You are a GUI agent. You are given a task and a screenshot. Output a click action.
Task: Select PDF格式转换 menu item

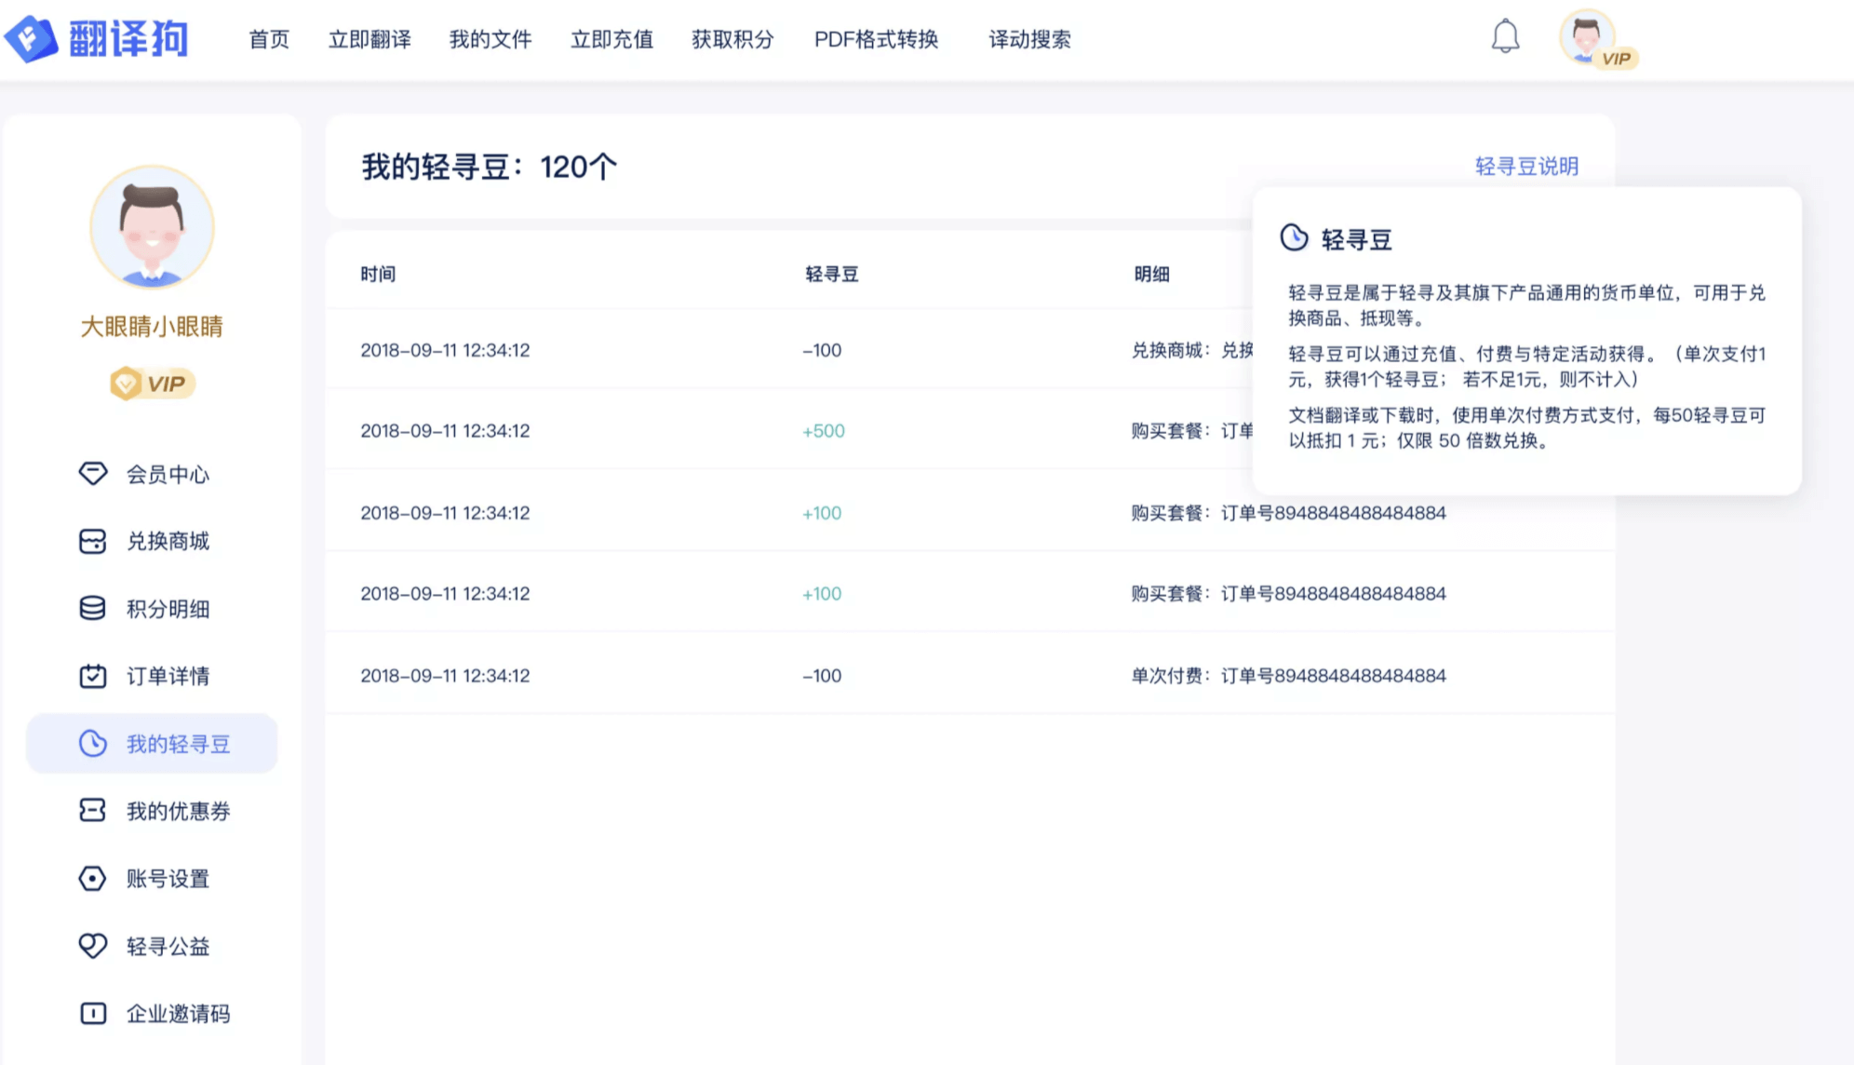coord(876,39)
